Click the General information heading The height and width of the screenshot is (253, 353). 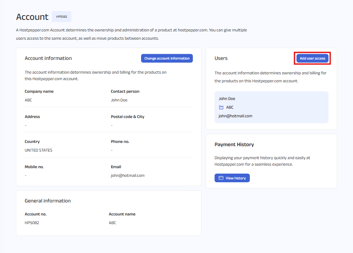[47, 201]
